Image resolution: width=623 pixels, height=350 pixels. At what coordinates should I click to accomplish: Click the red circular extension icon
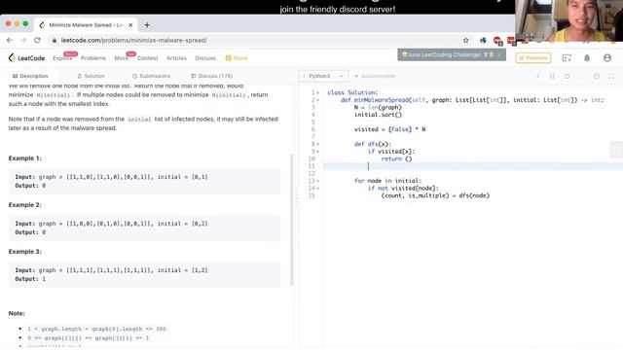497,41
